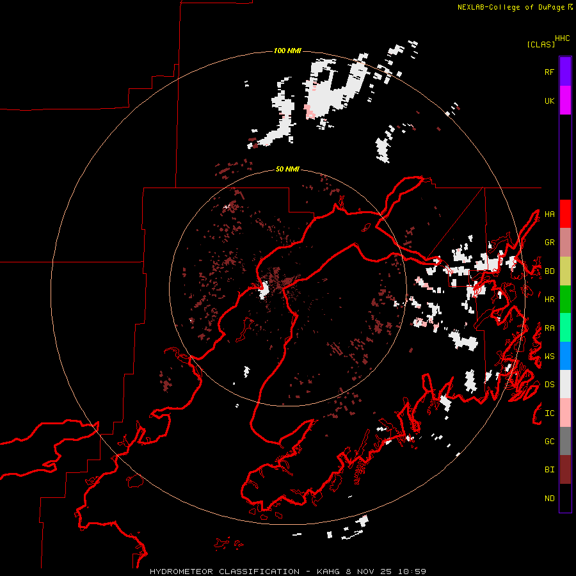576x576 pixels.
Task: Click the [CLAS] units label
Action: [541, 44]
